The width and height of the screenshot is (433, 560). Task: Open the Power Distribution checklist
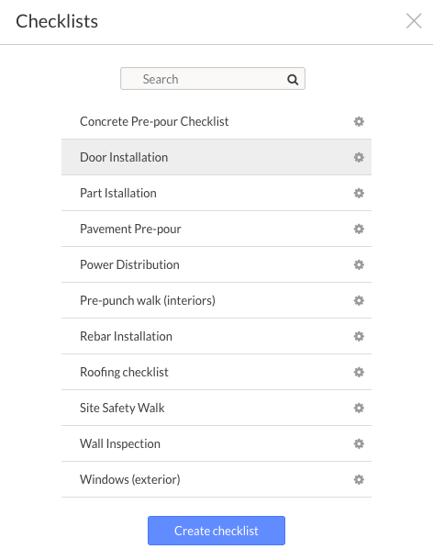coord(216,264)
